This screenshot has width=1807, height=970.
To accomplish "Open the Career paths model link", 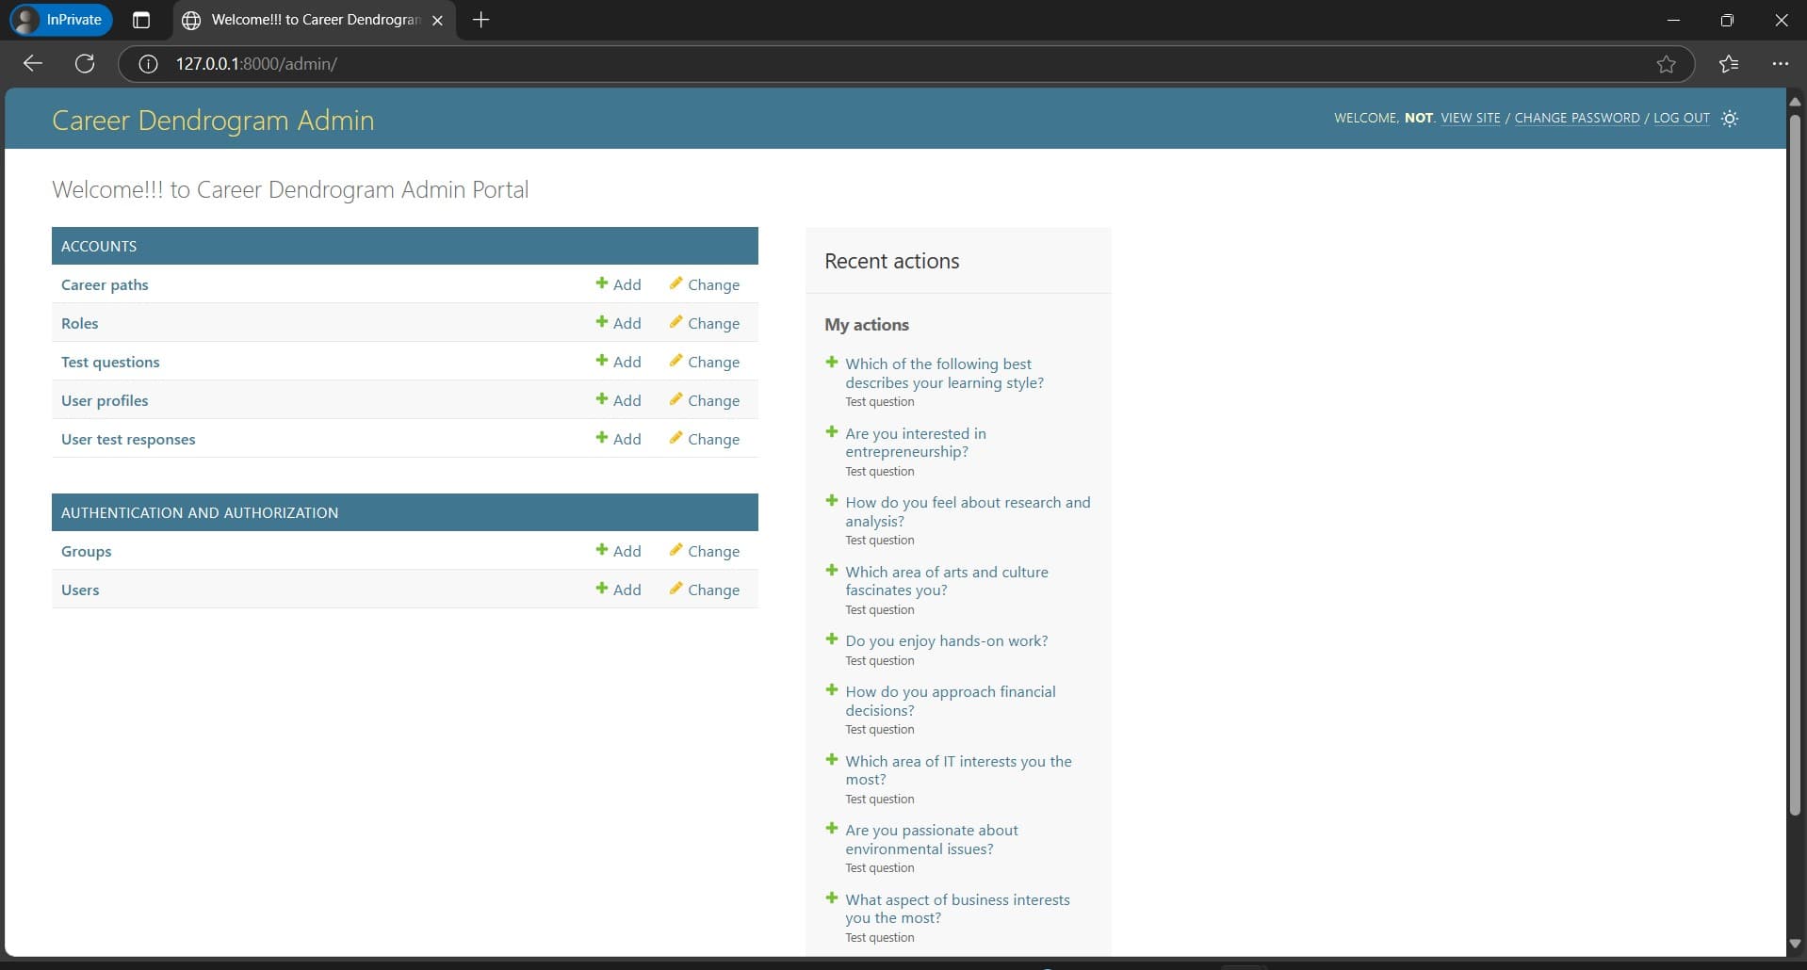I will 105,284.
